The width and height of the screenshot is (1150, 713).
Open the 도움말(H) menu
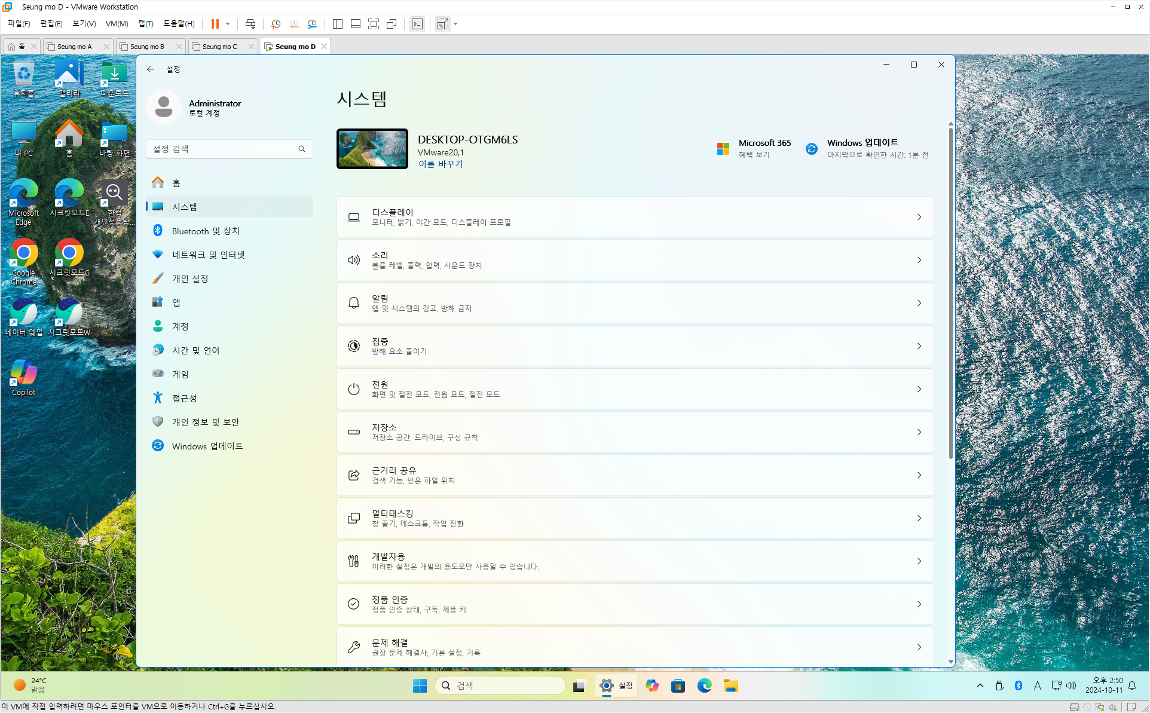[179, 23]
